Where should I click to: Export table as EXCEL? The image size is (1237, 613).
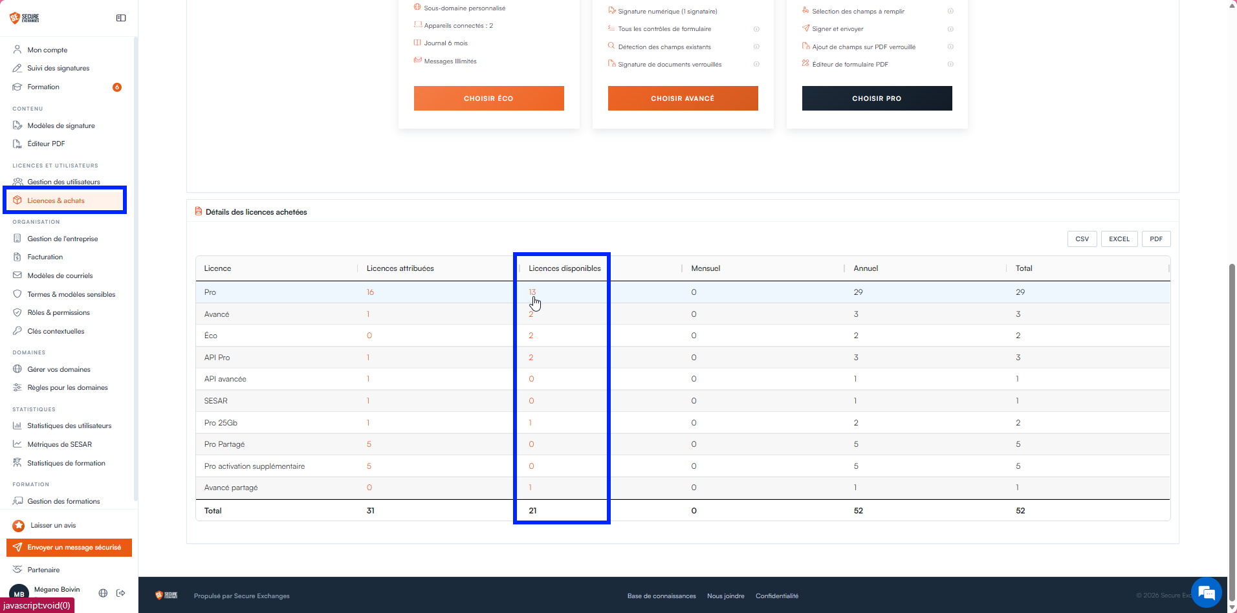(1119, 239)
